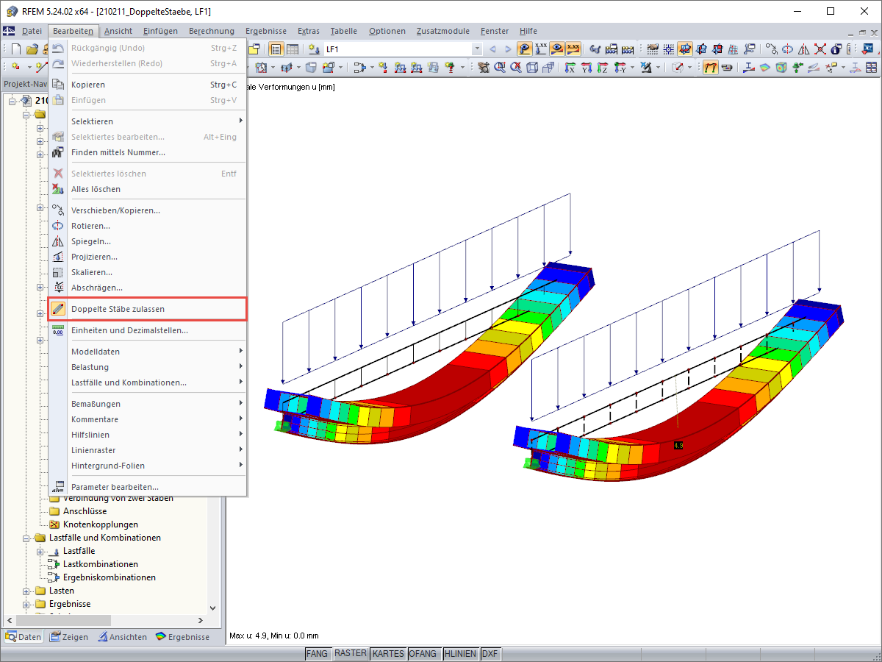Image resolution: width=882 pixels, height=662 pixels.
Task: Select Alles löschen menu entry
Action: coord(147,189)
